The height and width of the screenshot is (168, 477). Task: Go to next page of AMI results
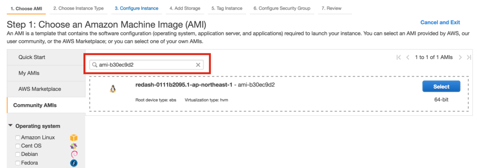point(460,57)
